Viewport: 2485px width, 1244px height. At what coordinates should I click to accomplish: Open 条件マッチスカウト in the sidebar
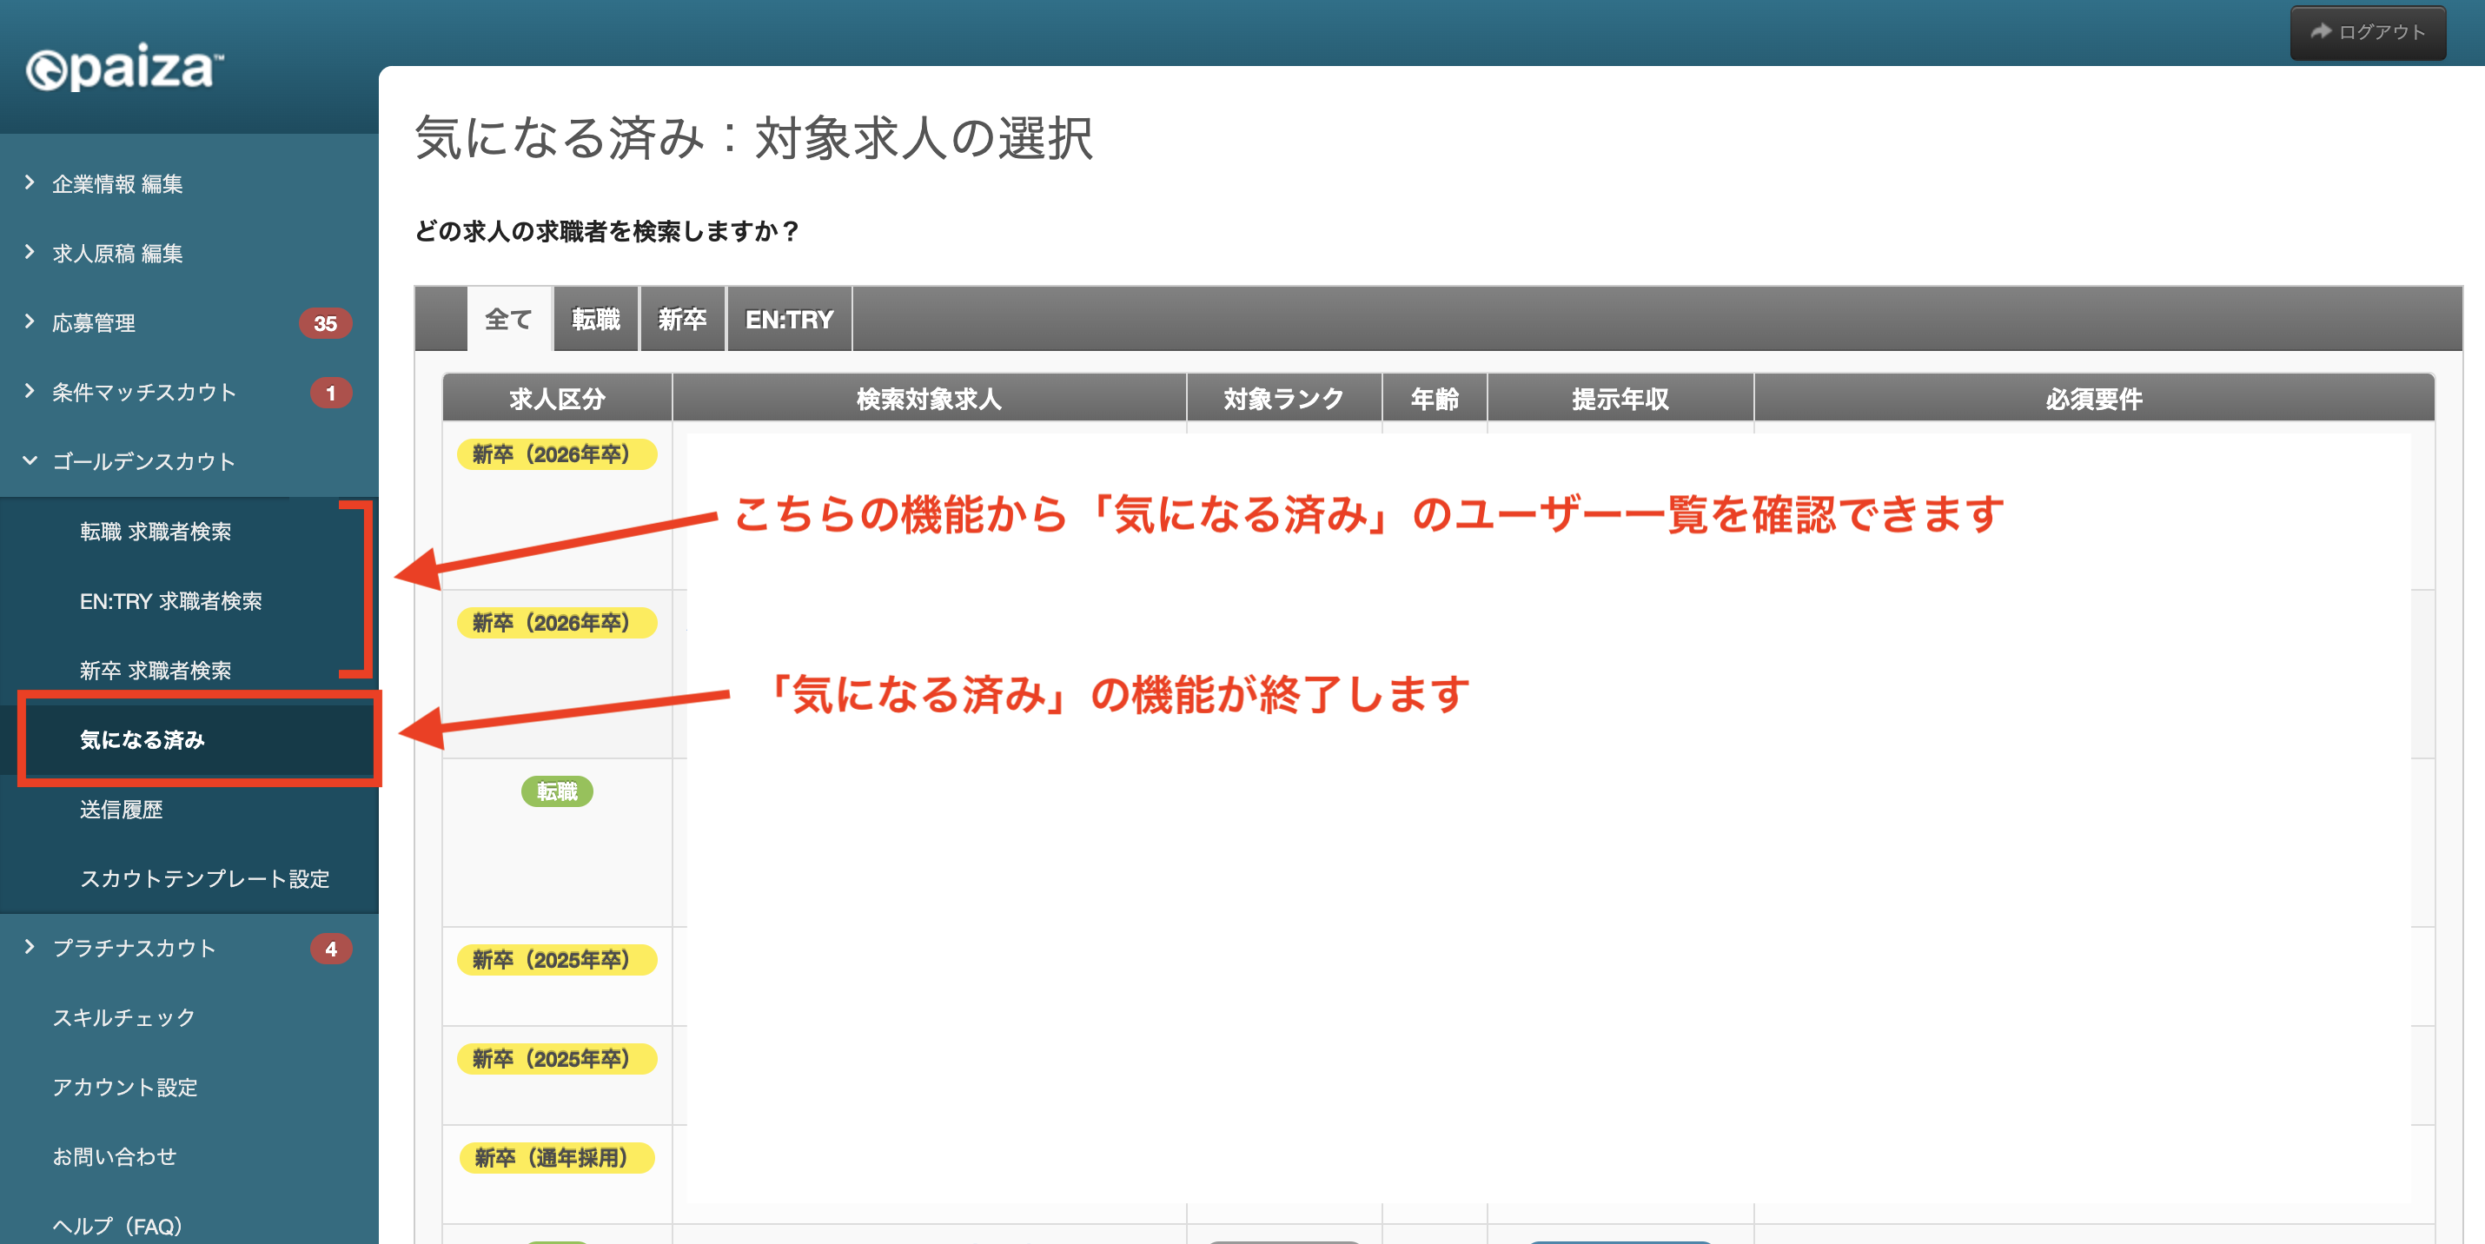[x=143, y=392]
